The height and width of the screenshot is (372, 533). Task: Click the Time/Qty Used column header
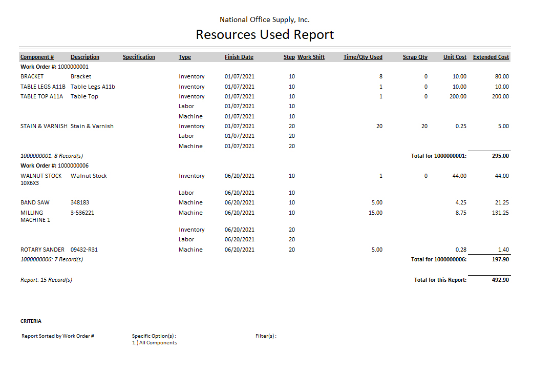(x=363, y=57)
